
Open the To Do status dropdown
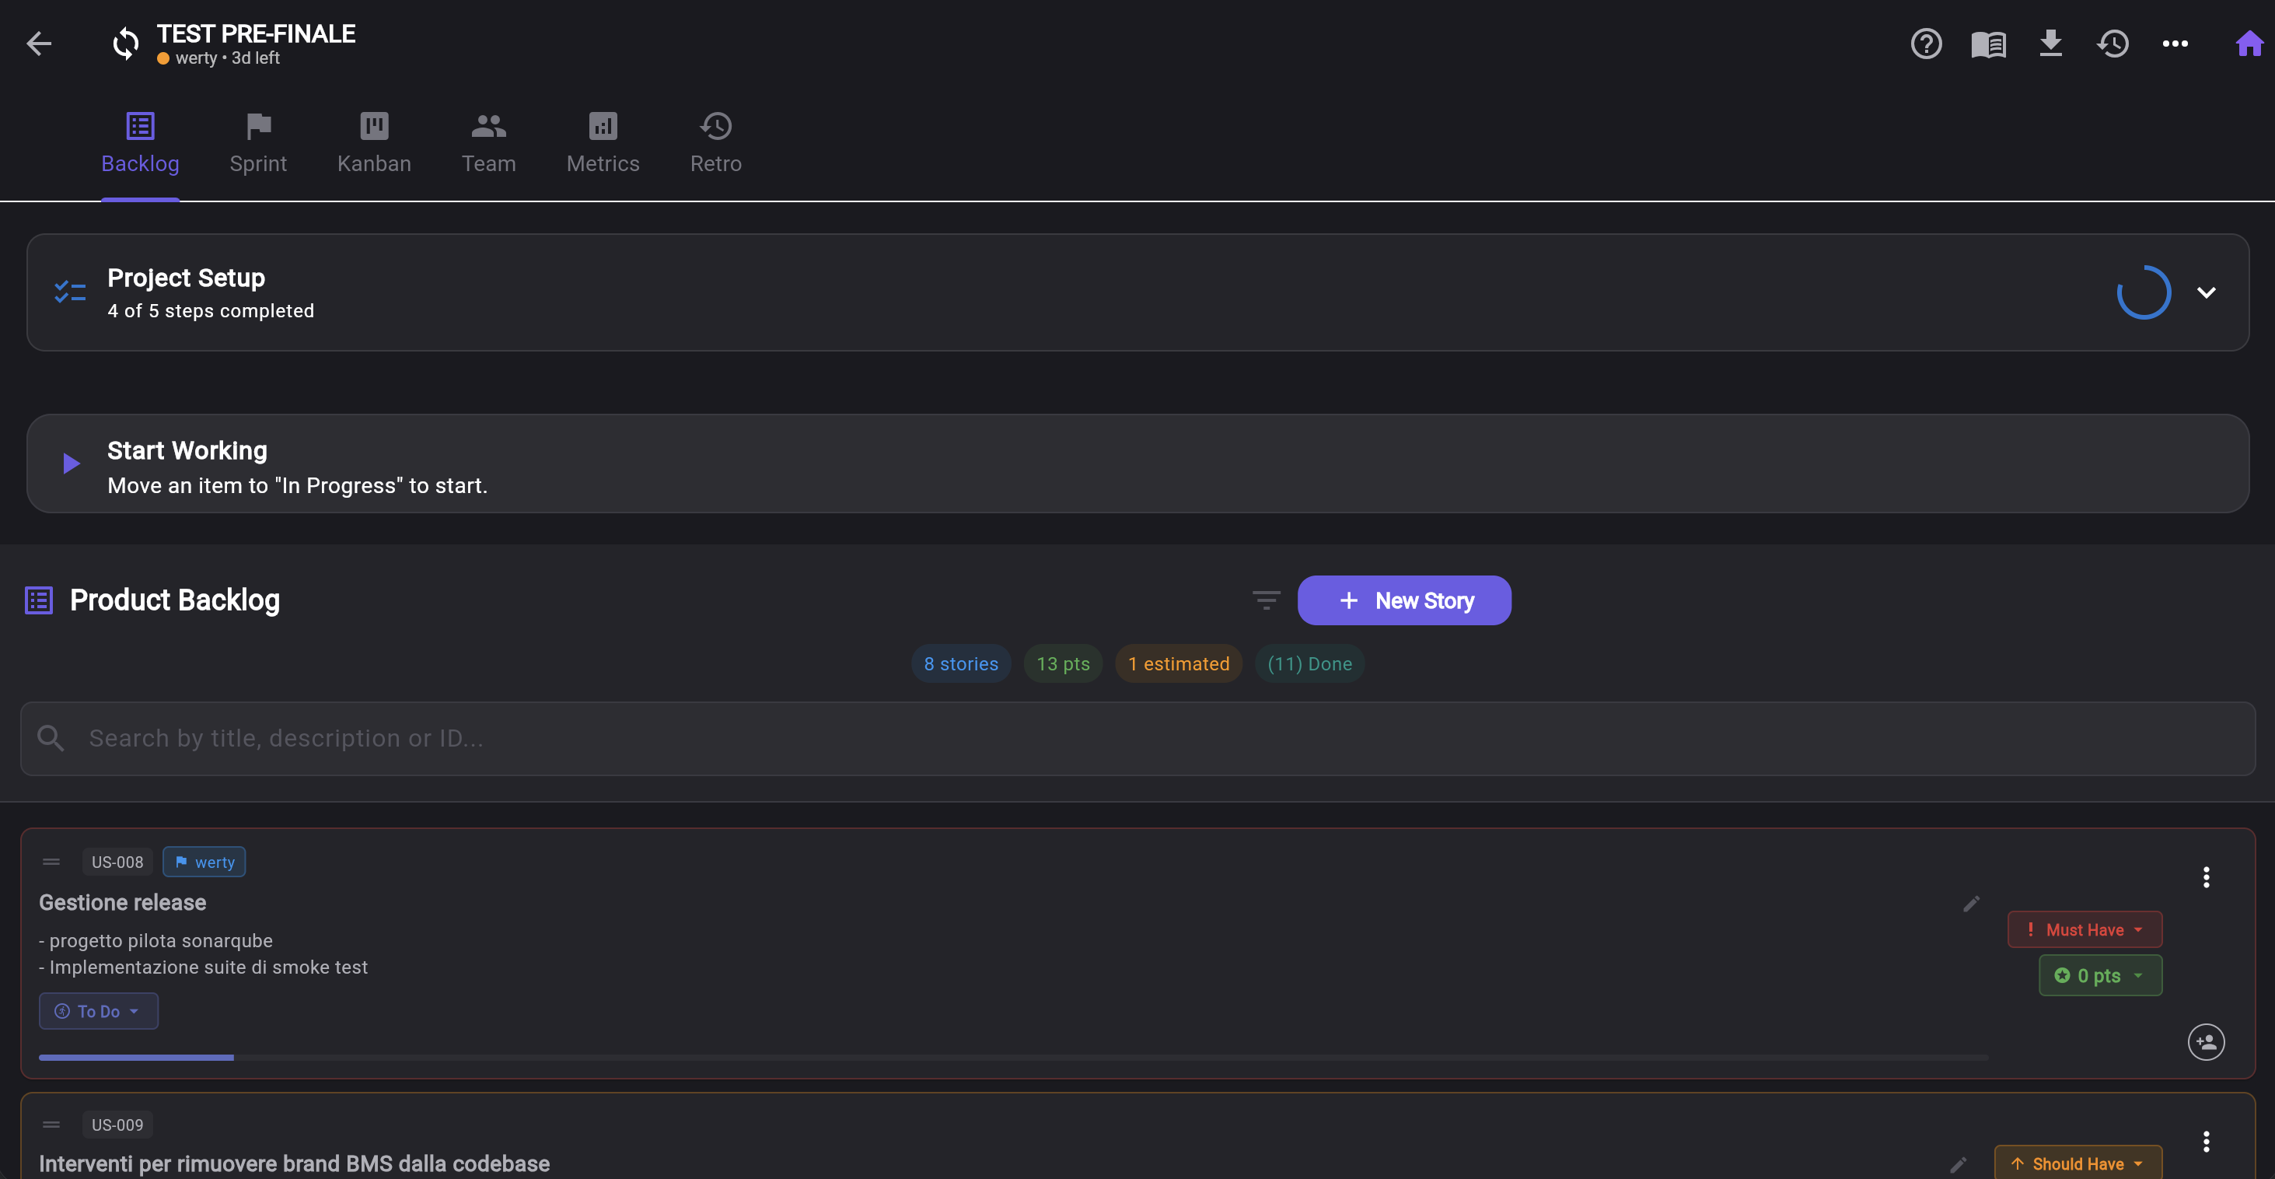pyautogui.click(x=98, y=1011)
